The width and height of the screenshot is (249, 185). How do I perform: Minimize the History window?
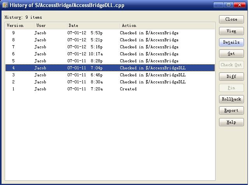[x=219, y=5]
